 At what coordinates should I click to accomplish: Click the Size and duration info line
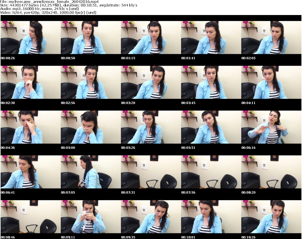tap(68, 5)
